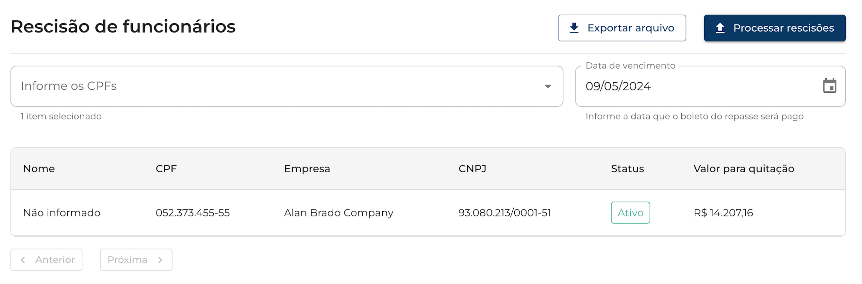The image size is (862, 284).
Task: Expand the CPFs dropdown arrow
Action: click(547, 86)
